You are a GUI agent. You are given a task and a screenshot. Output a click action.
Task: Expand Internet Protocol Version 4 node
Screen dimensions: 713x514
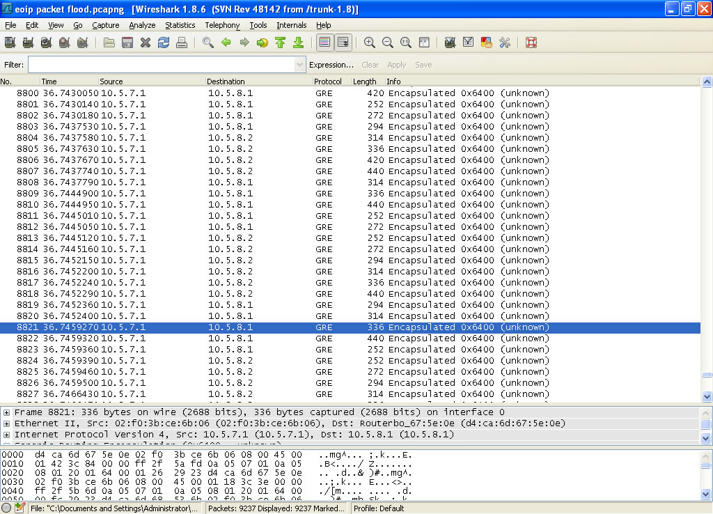pyautogui.click(x=7, y=435)
